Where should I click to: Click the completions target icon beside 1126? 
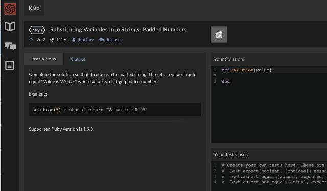point(52,40)
